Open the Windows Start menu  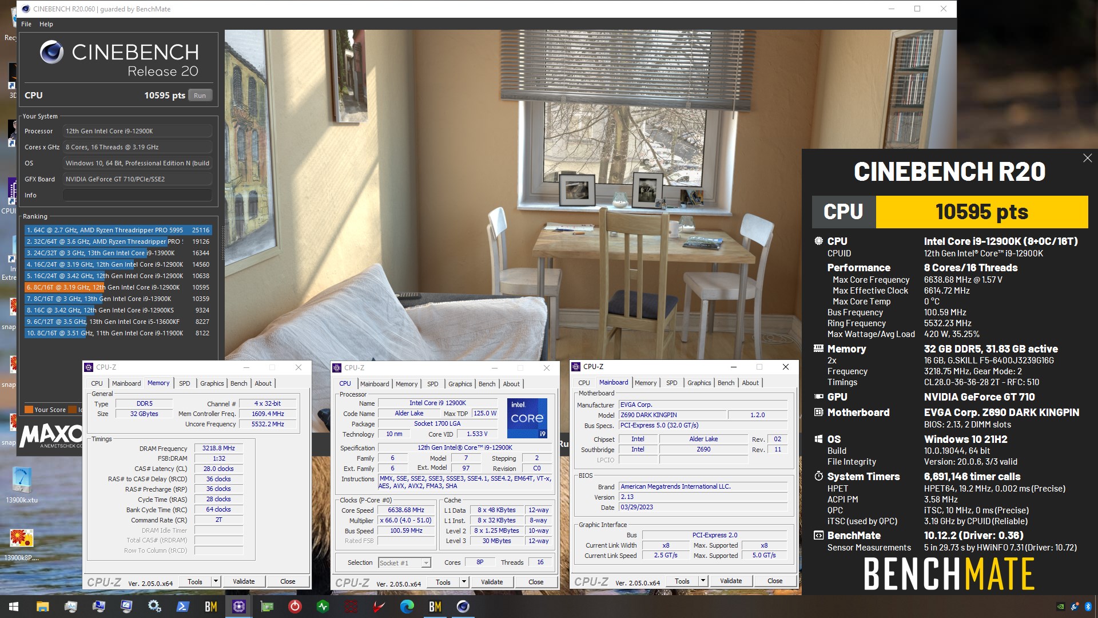click(14, 607)
